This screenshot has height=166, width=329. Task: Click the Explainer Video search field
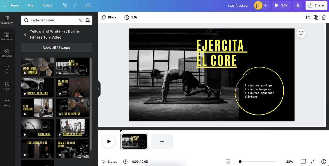[x=56, y=20]
